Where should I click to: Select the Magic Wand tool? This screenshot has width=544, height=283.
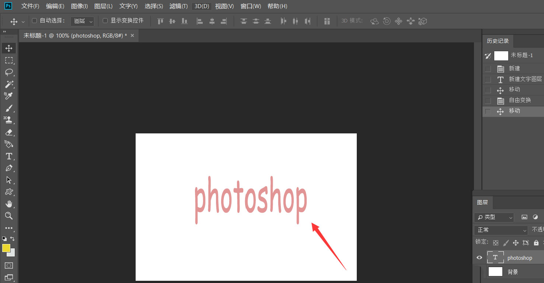click(9, 84)
